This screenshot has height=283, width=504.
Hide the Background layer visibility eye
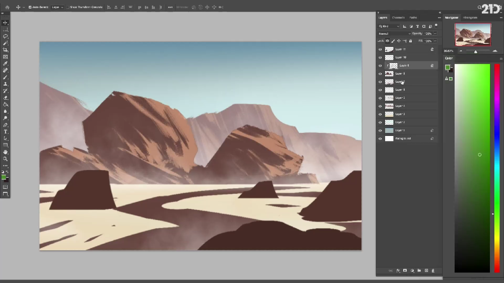[380, 139]
